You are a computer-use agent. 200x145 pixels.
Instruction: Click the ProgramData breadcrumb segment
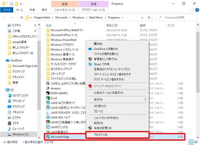42,18
